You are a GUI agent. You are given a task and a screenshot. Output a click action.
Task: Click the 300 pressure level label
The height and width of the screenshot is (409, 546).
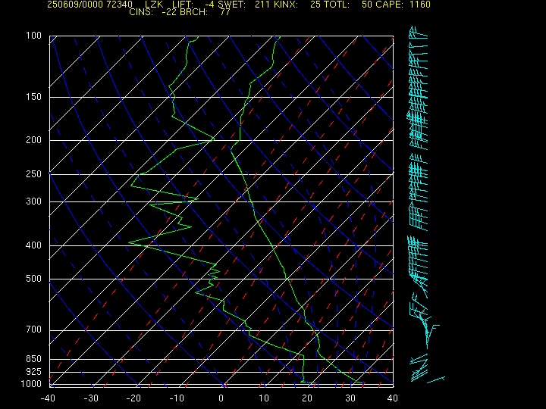point(33,201)
